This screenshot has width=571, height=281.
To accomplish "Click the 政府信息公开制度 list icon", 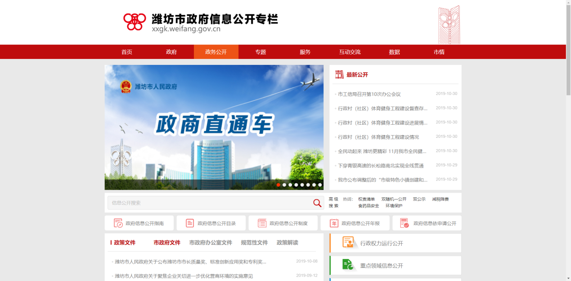I will [x=262, y=223].
